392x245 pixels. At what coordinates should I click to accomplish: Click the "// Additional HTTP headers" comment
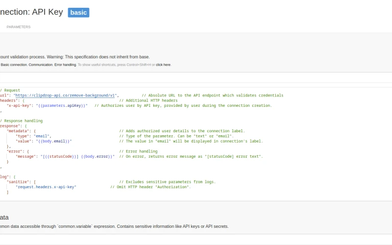pyautogui.click(x=148, y=100)
